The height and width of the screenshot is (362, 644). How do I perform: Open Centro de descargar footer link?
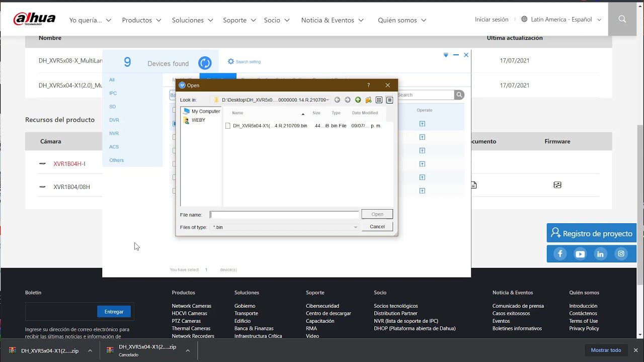(329, 313)
